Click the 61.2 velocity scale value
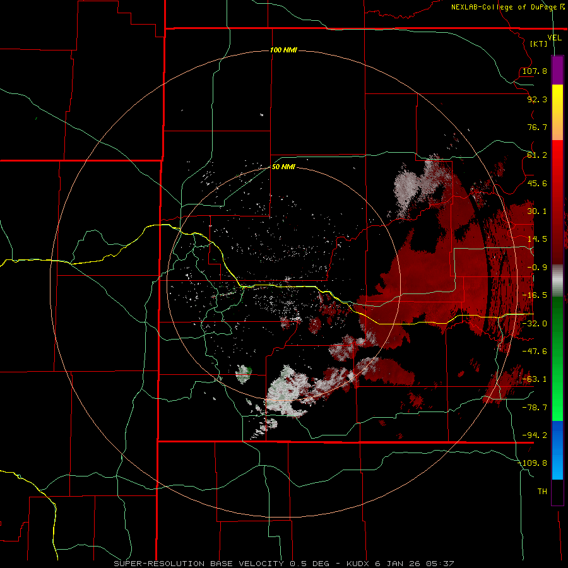 (537, 155)
